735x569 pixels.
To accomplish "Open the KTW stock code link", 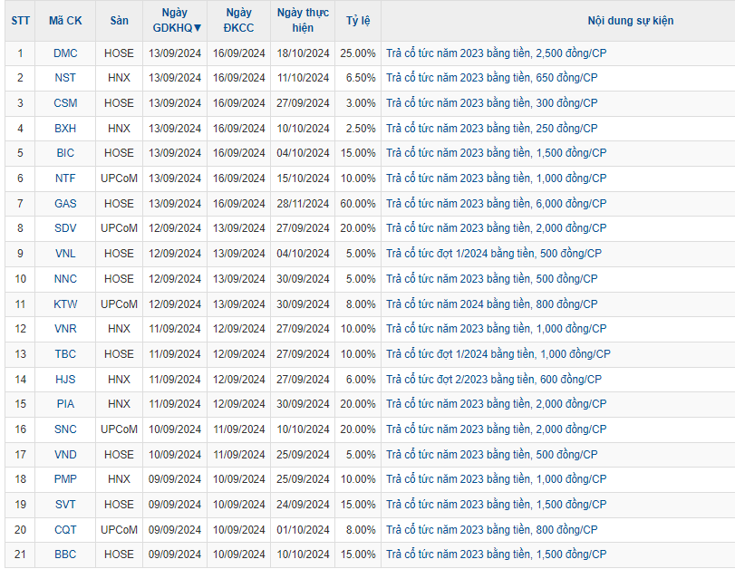I will 65,304.
